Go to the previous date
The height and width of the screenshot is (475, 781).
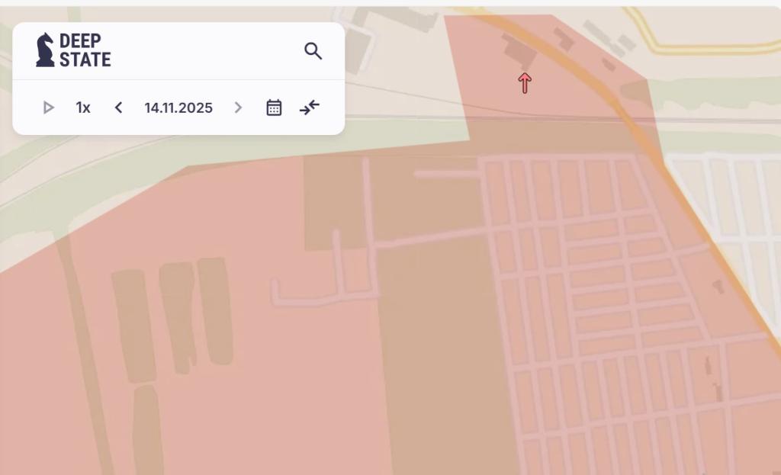(x=118, y=108)
